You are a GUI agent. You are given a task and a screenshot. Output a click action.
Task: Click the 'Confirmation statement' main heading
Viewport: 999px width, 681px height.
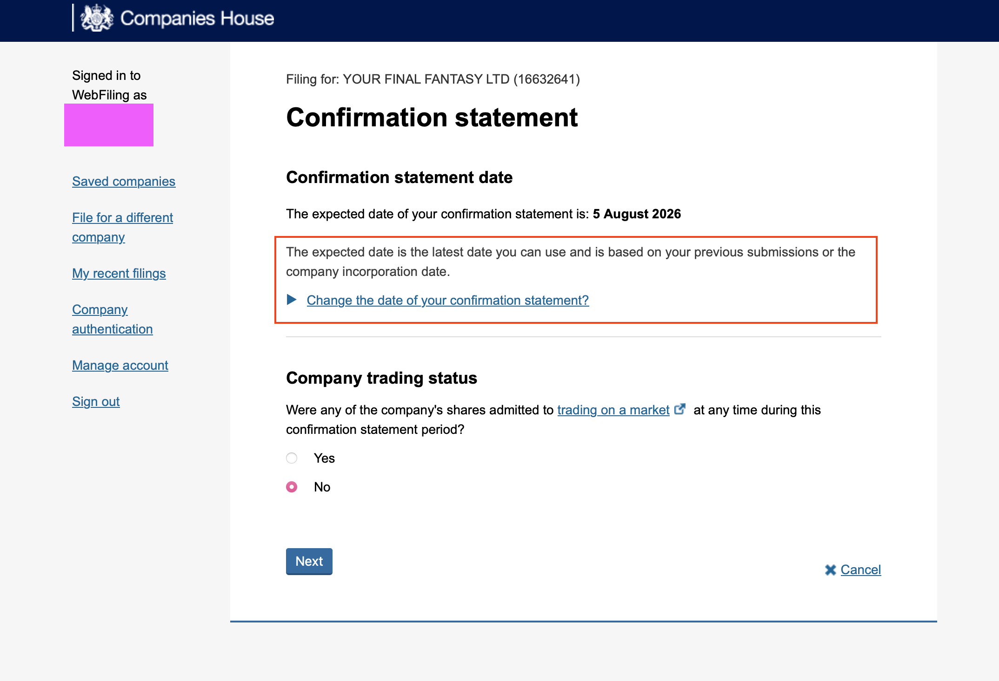click(x=432, y=117)
